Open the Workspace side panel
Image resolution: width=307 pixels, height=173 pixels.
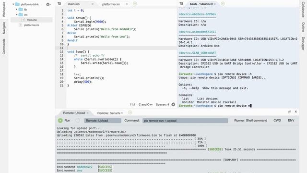4,9
